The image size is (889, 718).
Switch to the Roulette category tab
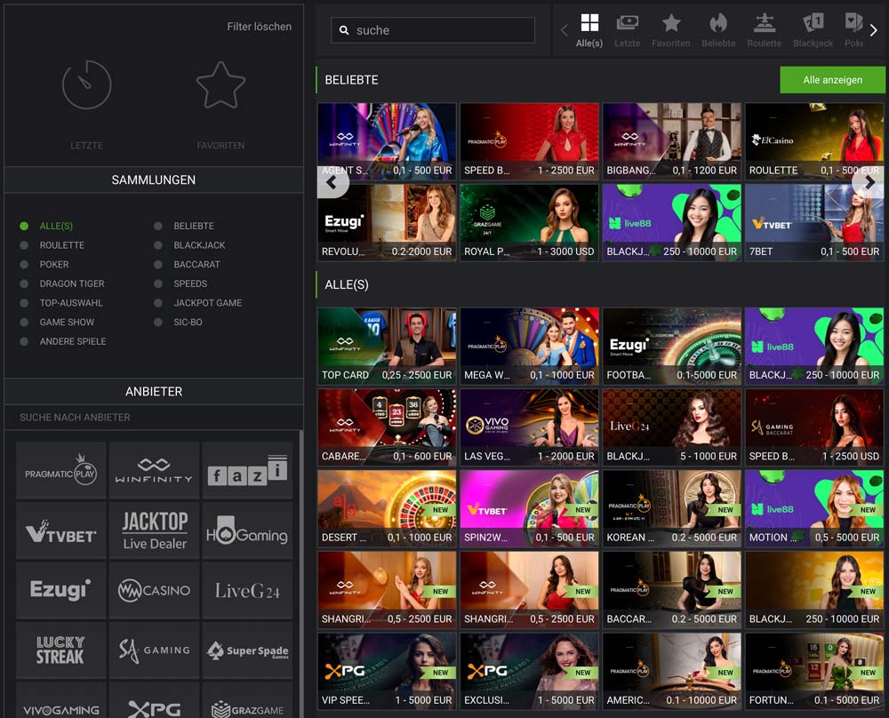pyautogui.click(x=765, y=30)
